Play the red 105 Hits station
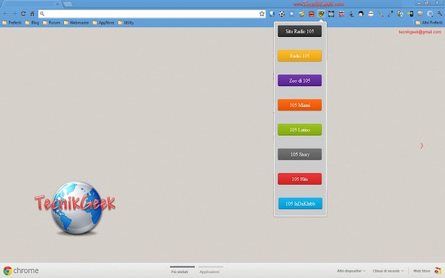This screenshot has height=278, width=445. (300, 179)
